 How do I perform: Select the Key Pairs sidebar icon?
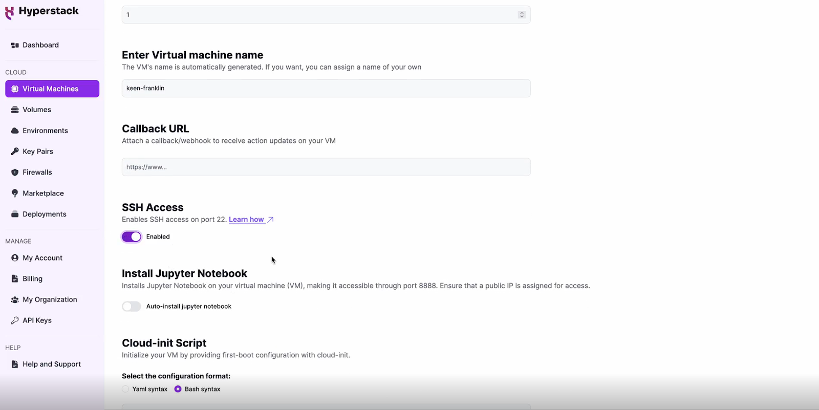pyautogui.click(x=15, y=152)
